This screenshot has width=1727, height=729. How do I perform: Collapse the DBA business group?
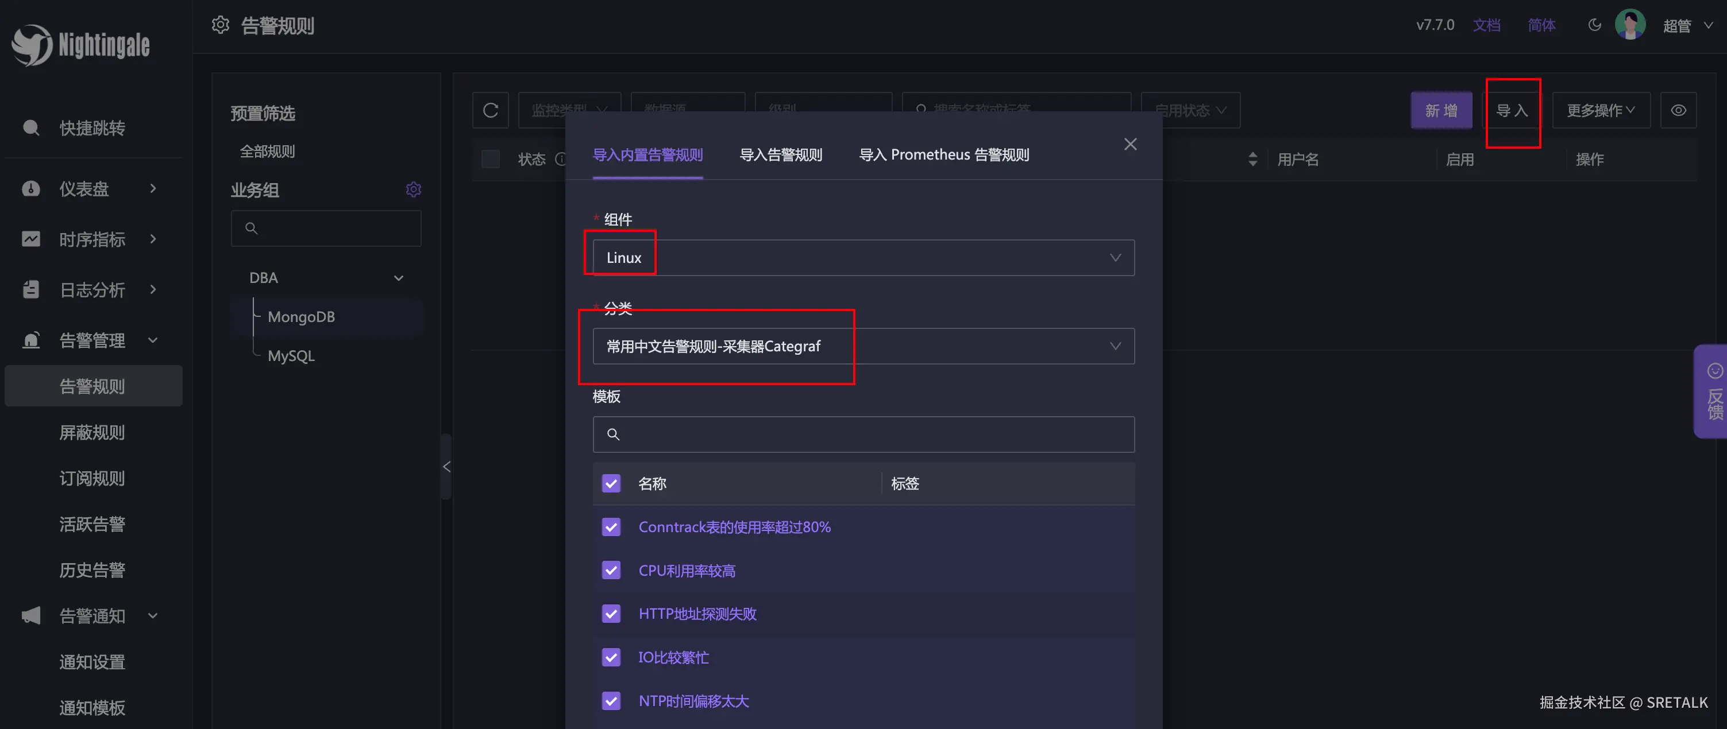click(x=398, y=277)
